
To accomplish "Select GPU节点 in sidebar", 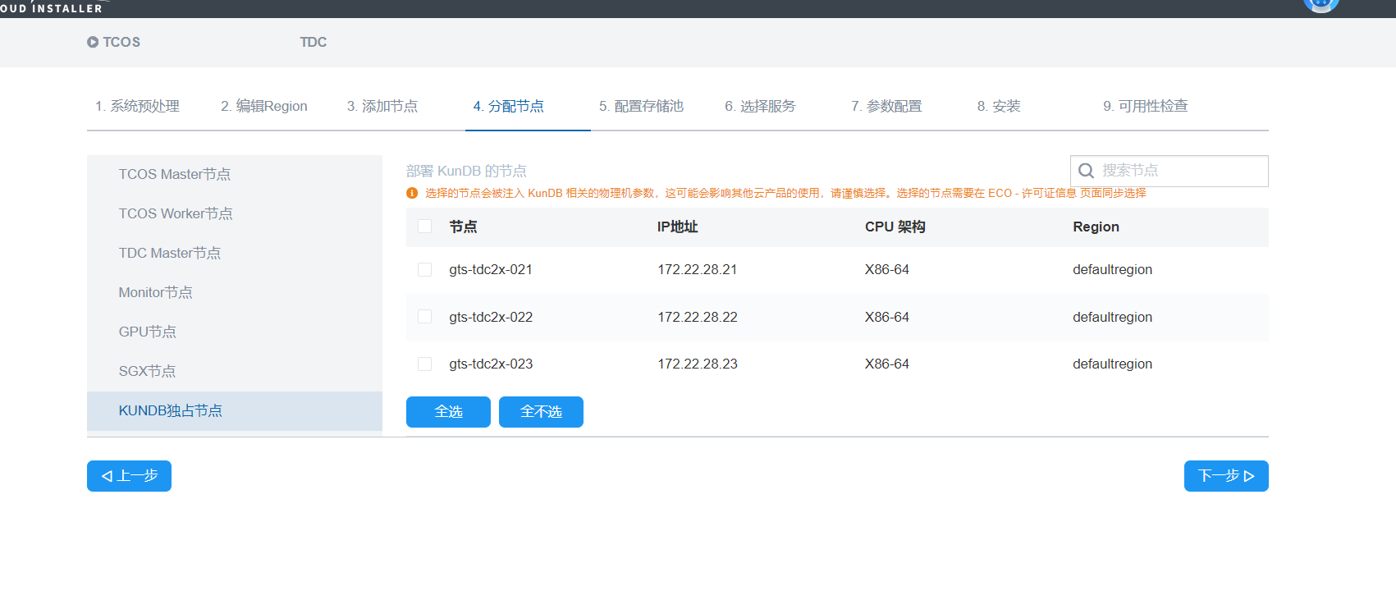I will point(235,332).
